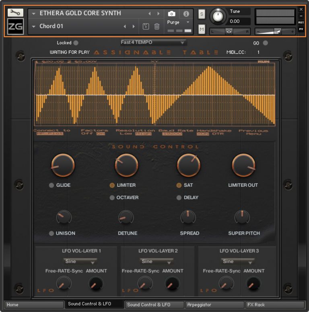The height and width of the screenshot is (312, 309).
Task: Toggle the Locked indicator
Action: point(76,43)
